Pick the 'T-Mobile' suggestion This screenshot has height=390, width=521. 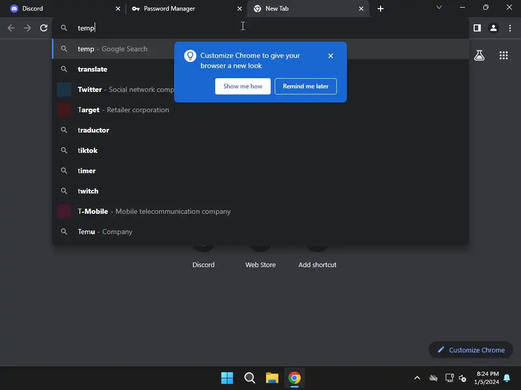point(260,211)
